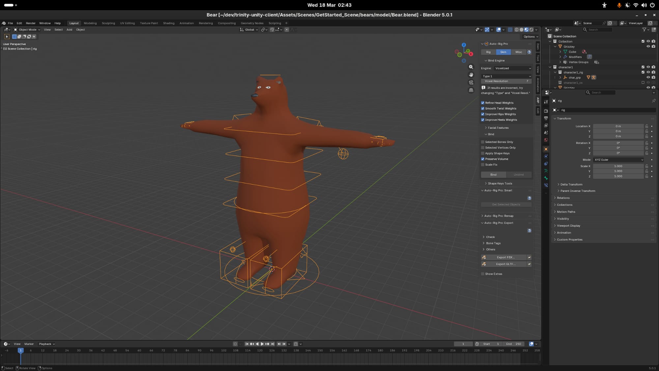Hide character1_rig with its eye icon
The width and height of the screenshot is (659, 371).
pyautogui.click(x=648, y=72)
